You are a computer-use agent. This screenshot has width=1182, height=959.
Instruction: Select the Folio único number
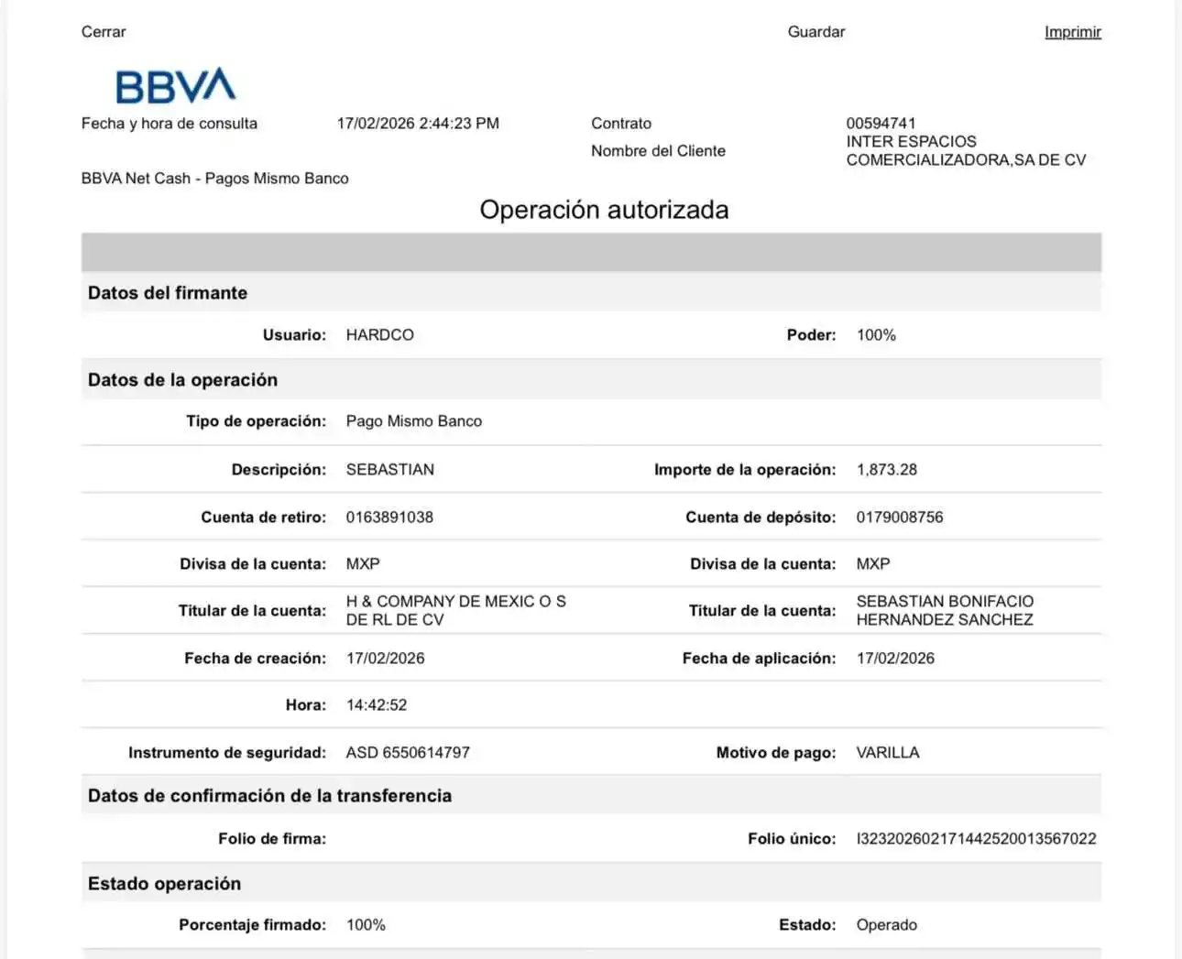pos(976,839)
